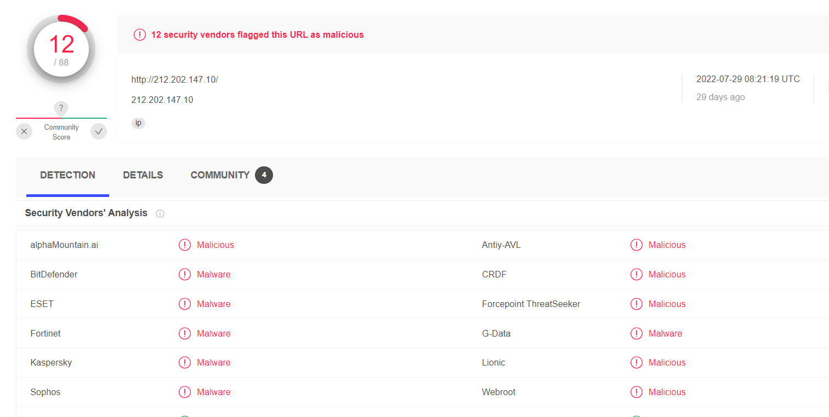Viewport: 829px width, 417px height.
Task: Click the red alert icon in the banner
Action: [x=140, y=34]
